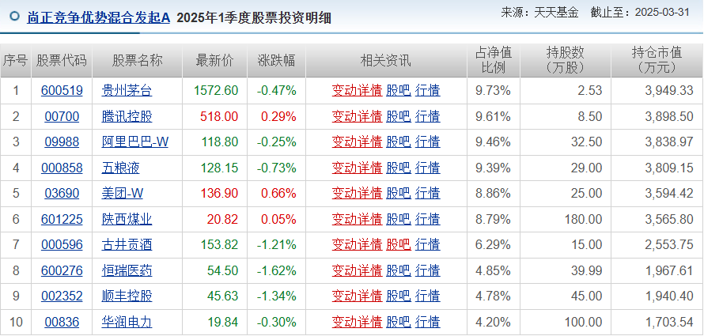Open stock name 贵州茅台
Screen dimensions: 704x336
pos(127,91)
